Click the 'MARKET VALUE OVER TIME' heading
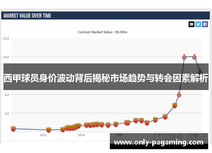212x153 pixels. [28, 16]
